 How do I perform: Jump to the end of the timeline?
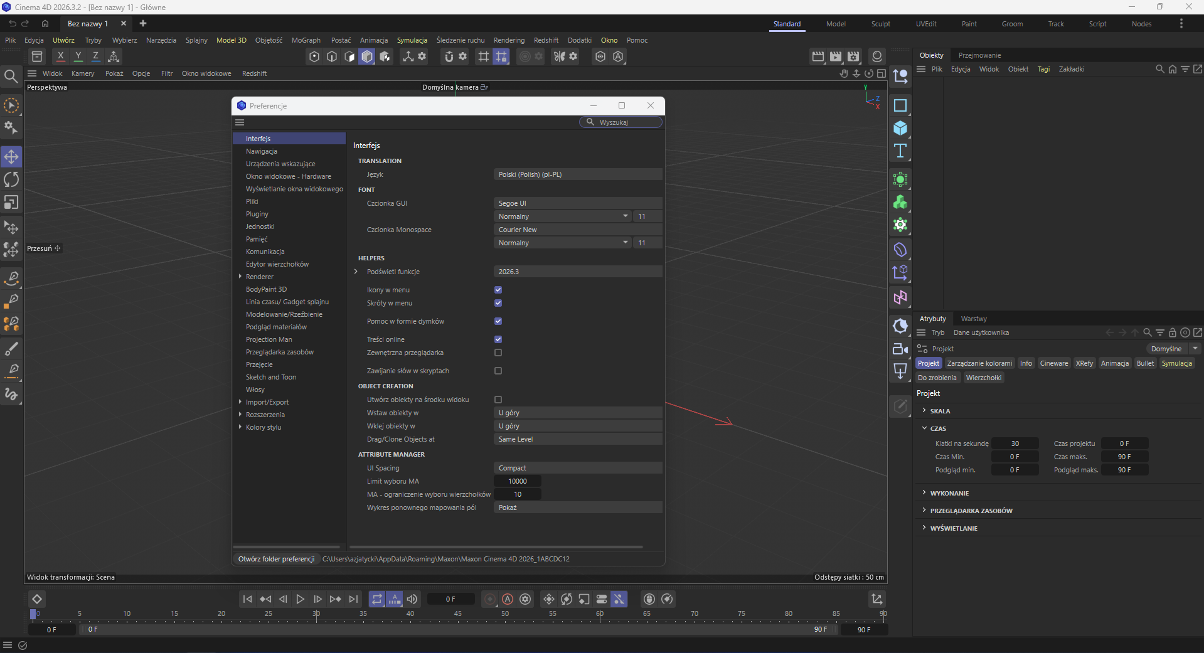[354, 599]
